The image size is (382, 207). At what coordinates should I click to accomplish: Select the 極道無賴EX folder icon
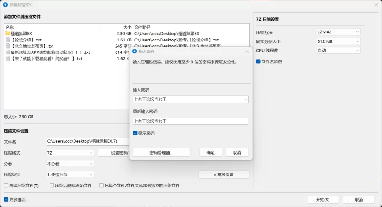pyautogui.click(x=8, y=33)
